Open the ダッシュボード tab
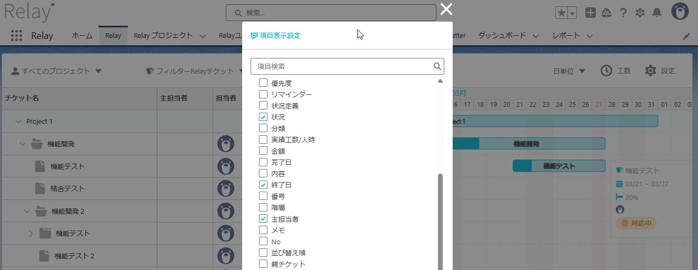 point(502,36)
